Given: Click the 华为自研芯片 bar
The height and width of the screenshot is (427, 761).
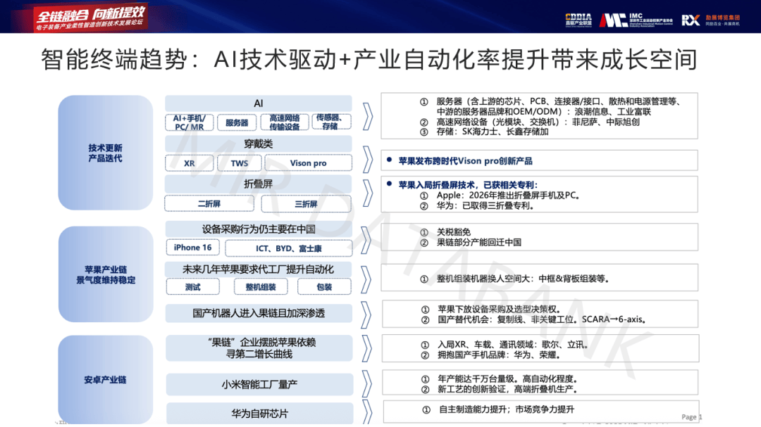Looking at the screenshot, I should pos(259,414).
